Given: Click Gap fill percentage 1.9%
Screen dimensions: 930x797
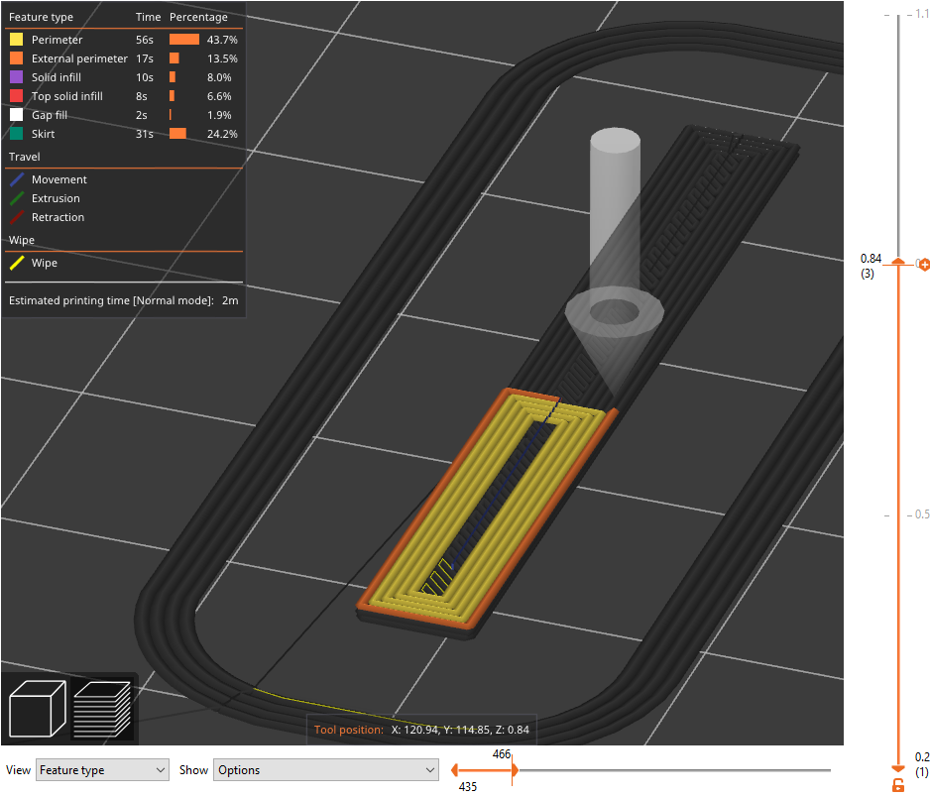Looking at the screenshot, I should [219, 115].
